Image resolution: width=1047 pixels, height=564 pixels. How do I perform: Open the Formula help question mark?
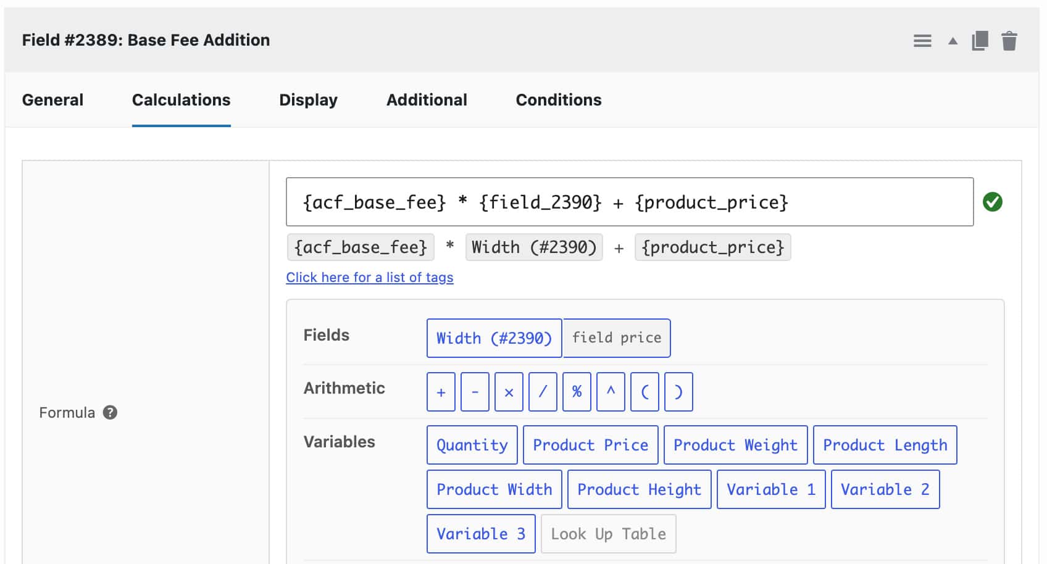110,412
